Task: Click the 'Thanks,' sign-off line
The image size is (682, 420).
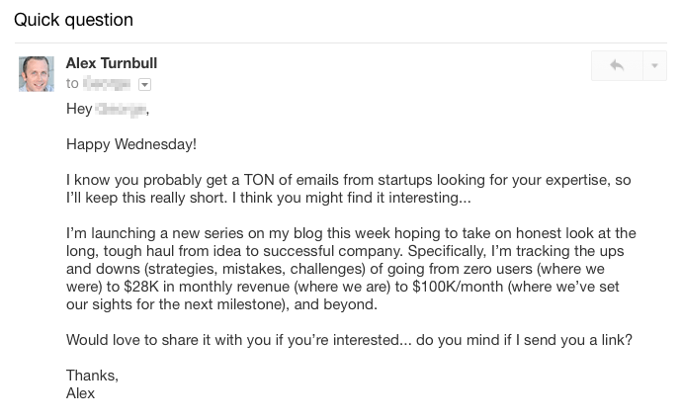Action: tap(92, 376)
